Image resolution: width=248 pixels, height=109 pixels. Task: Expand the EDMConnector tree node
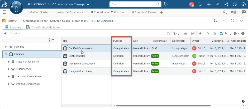[9, 69]
